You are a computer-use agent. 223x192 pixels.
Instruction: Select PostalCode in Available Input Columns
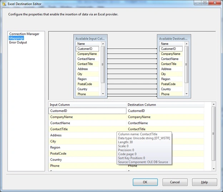tap(87, 84)
